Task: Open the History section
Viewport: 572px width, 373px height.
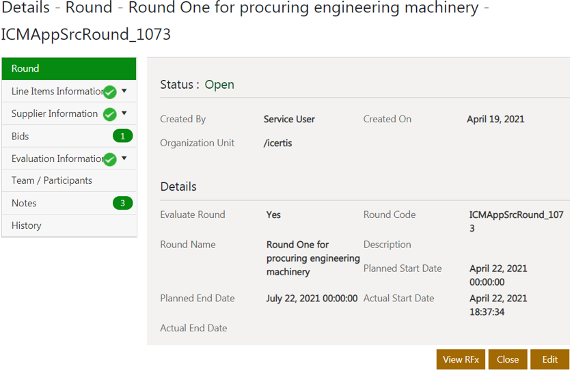Action: click(x=27, y=225)
